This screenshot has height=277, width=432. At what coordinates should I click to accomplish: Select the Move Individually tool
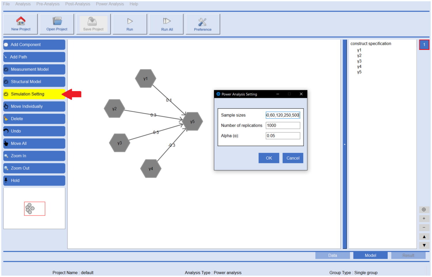[x=34, y=106]
